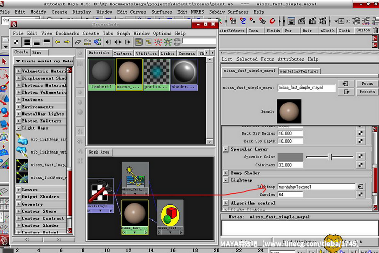Image resolution: width=379 pixels, height=253 pixels.
Task: Expand the Volumetric Materials category
Action: tap(18, 71)
